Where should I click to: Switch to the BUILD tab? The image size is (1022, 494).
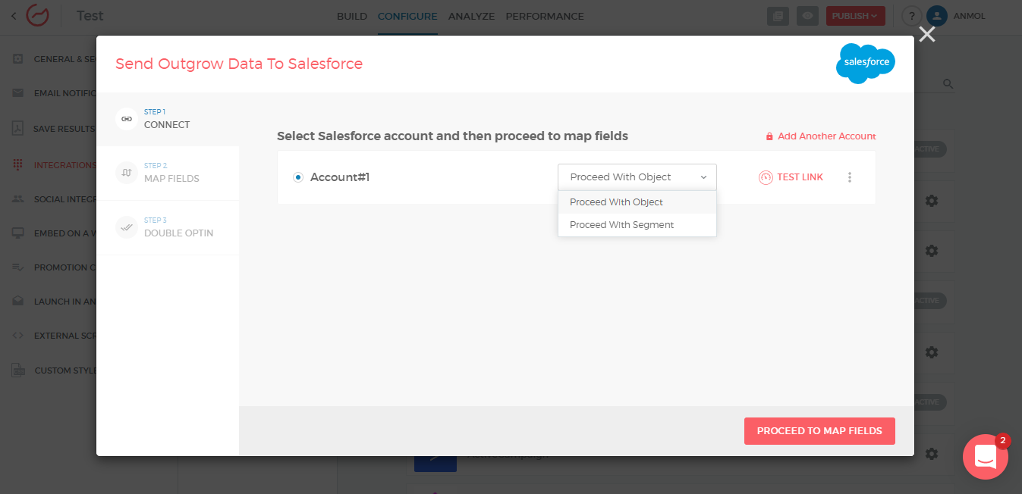tap(352, 16)
